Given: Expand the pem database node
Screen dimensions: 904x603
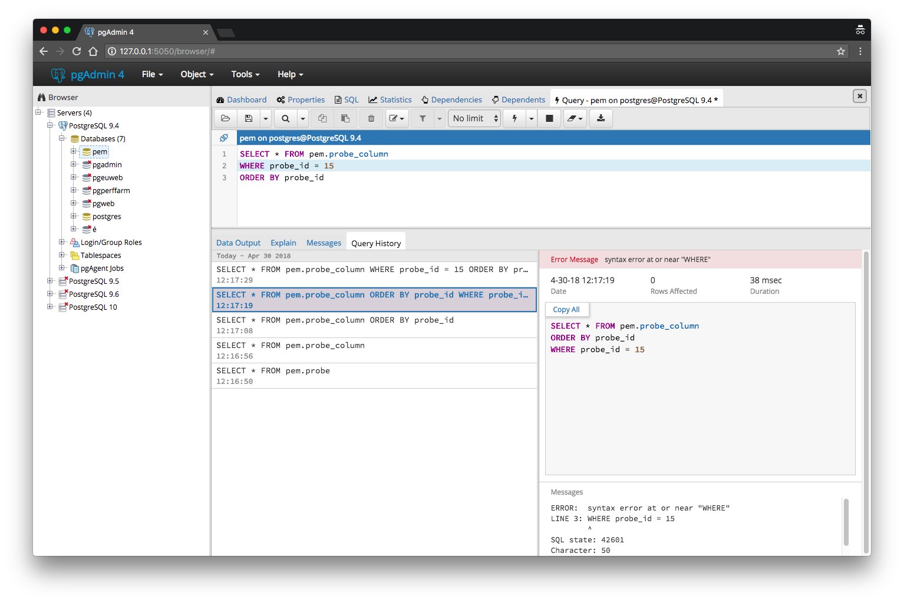Looking at the screenshot, I should 74,151.
